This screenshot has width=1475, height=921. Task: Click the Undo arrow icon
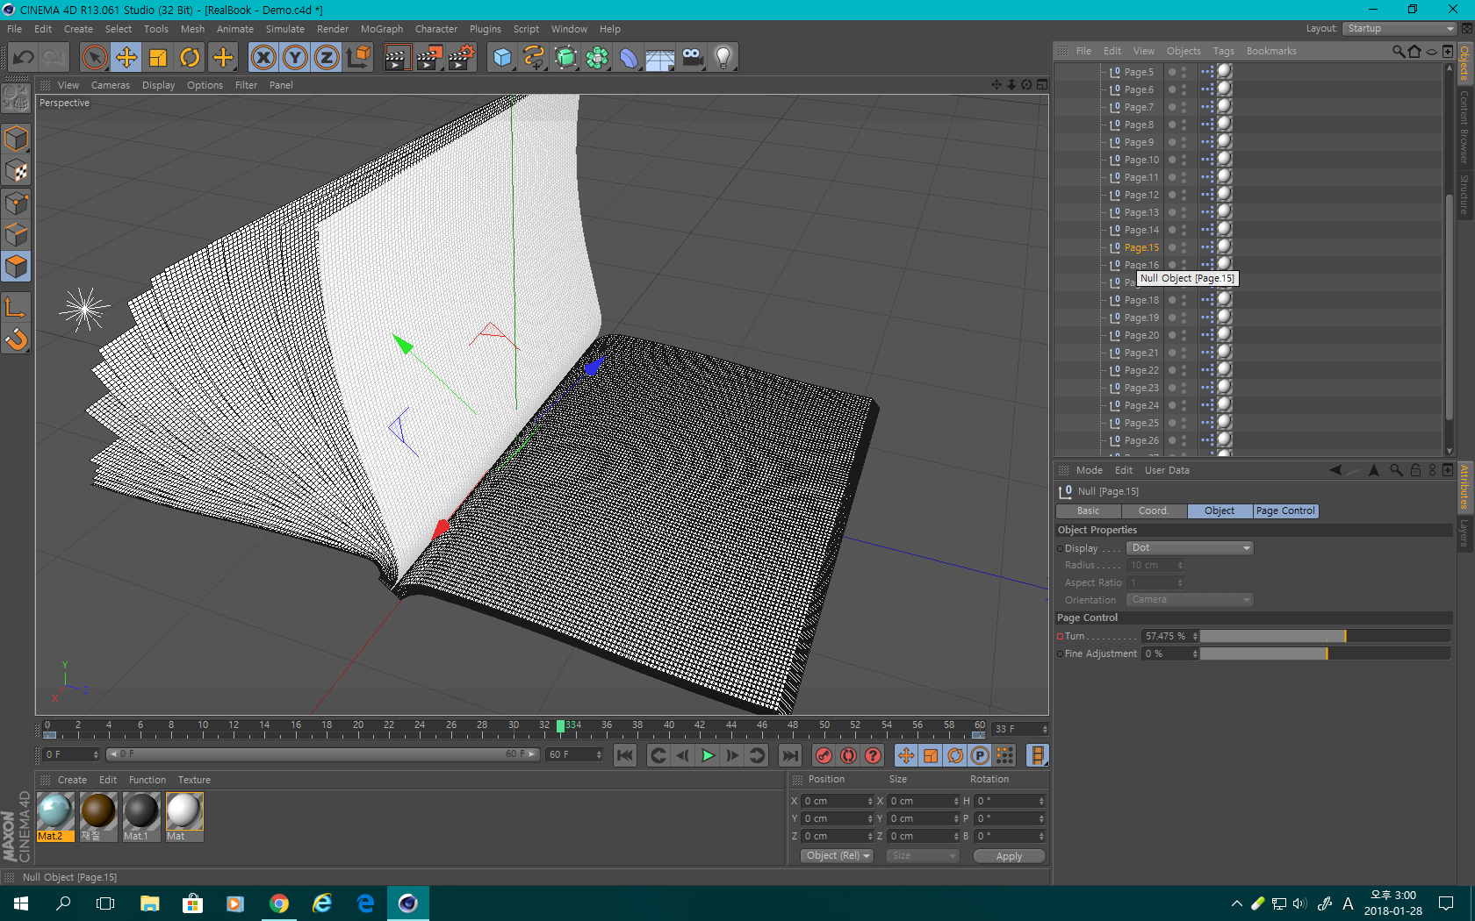(x=24, y=58)
